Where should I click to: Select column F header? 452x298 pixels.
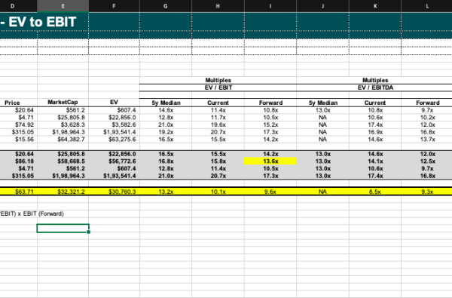click(x=115, y=6)
